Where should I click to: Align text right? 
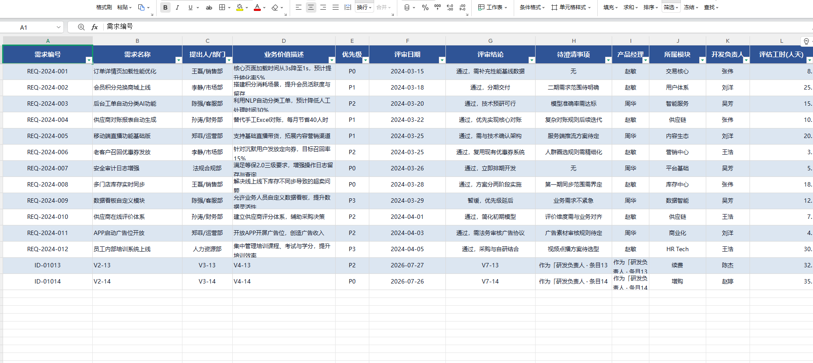323,7
